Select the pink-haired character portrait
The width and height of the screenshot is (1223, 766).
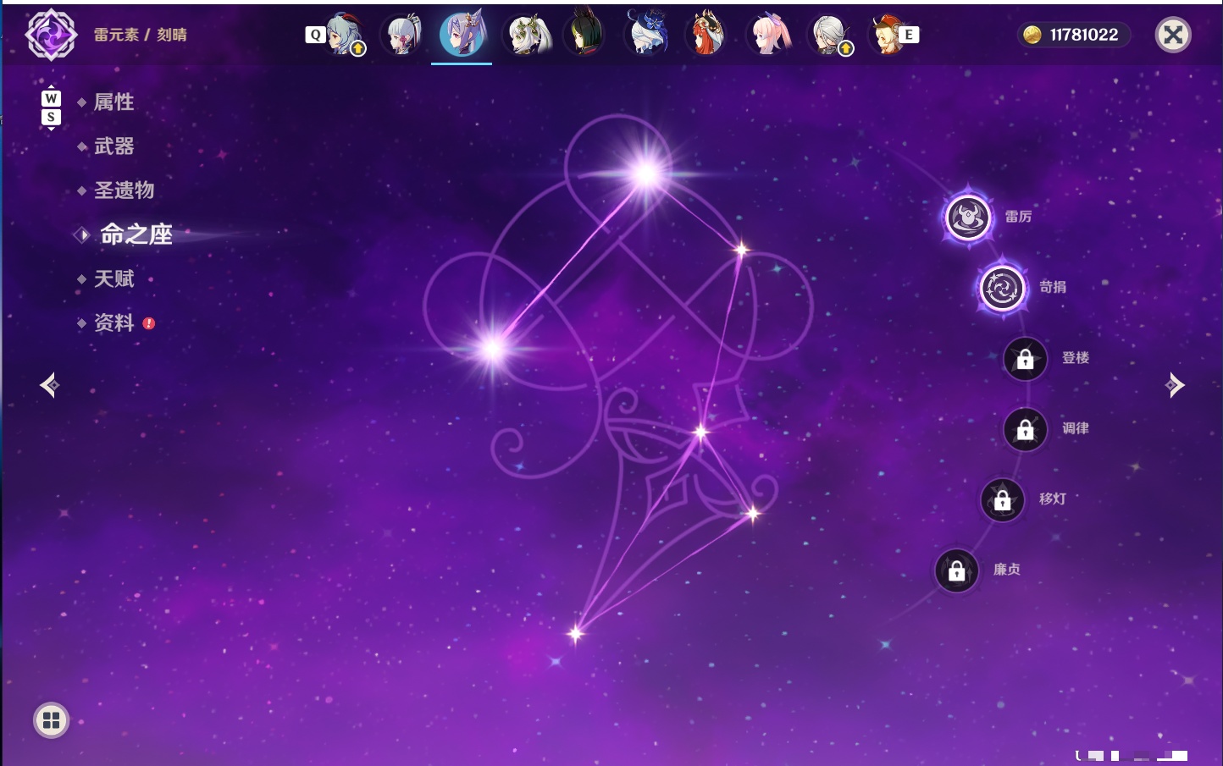pyautogui.click(x=771, y=35)
